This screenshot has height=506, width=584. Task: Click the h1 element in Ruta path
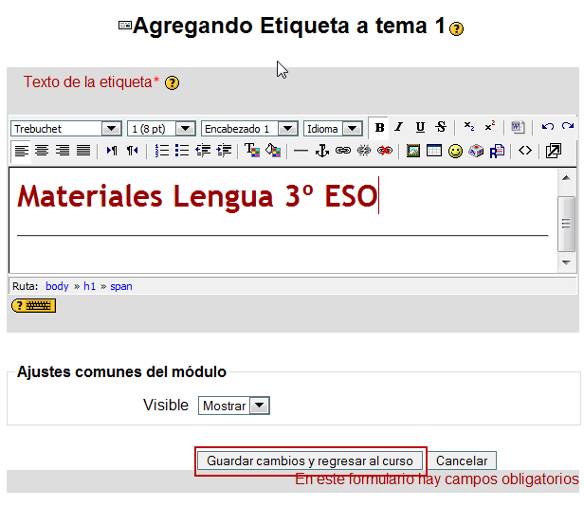click(89, 286)
